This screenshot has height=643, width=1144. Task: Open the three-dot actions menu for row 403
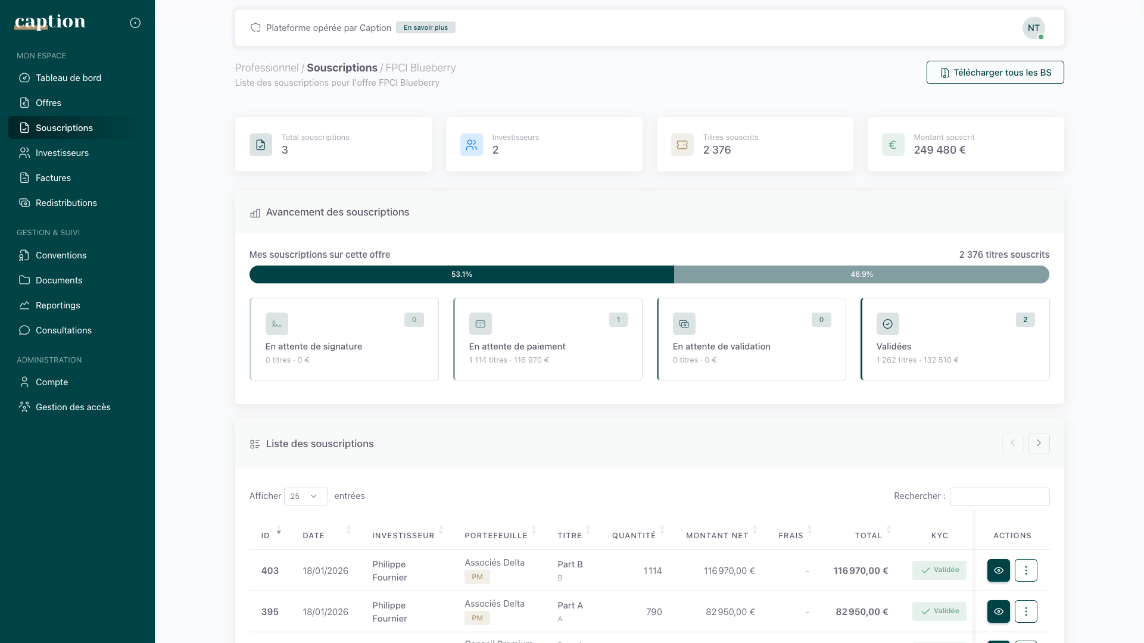[1025, 570]
